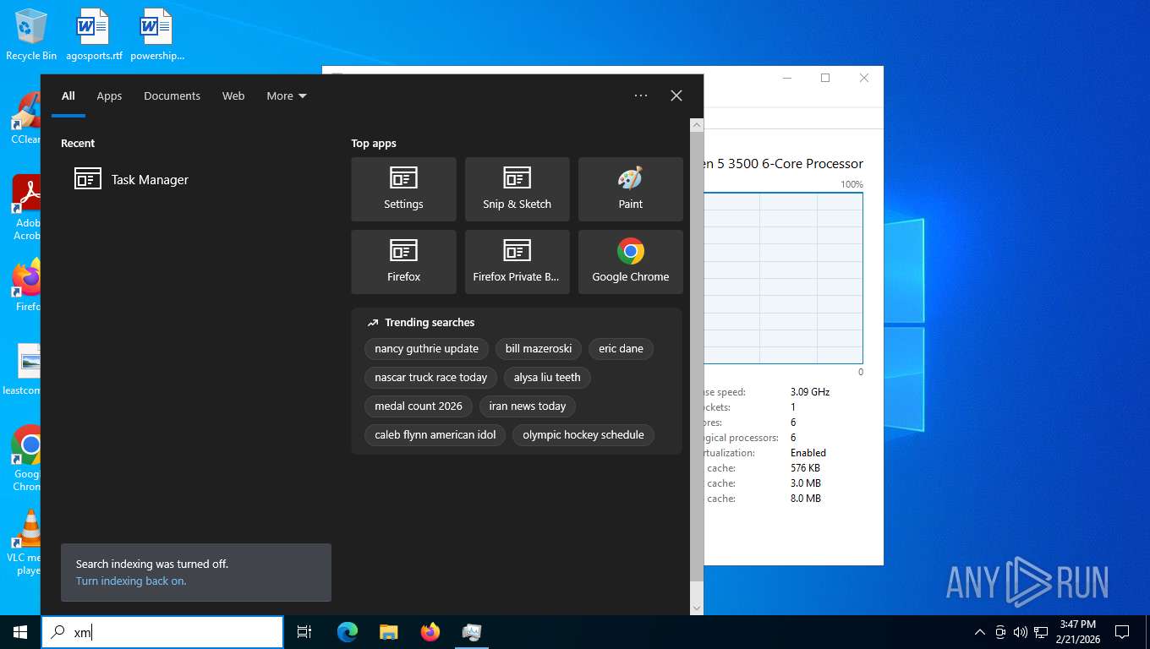Search trending 'eric dane'
The image size is (1150, 649).
click(x=621, y=348)
